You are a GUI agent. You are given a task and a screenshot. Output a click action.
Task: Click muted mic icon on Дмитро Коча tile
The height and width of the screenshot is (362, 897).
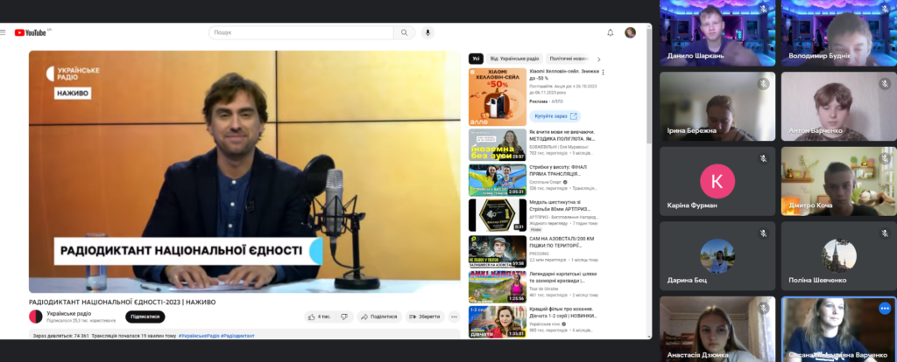[885, 159]
